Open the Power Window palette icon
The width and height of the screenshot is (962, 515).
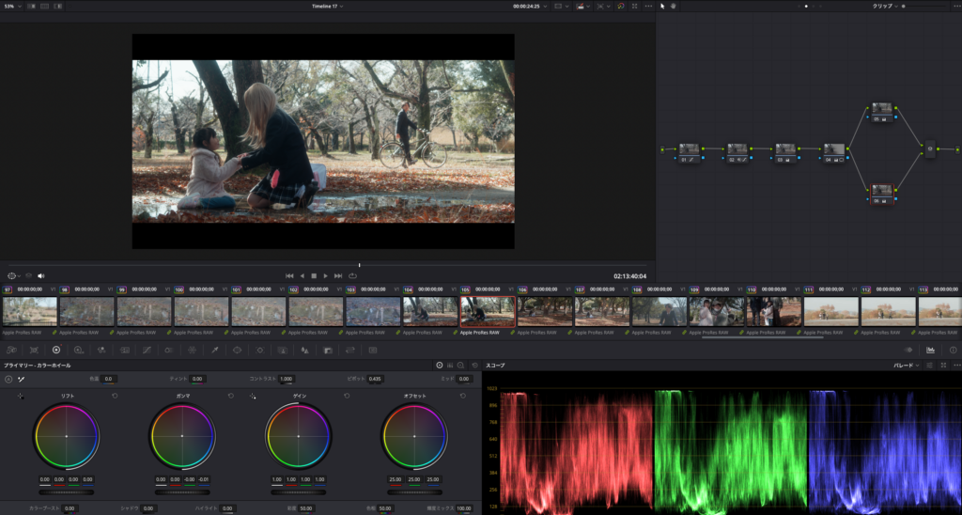point(237,350)
